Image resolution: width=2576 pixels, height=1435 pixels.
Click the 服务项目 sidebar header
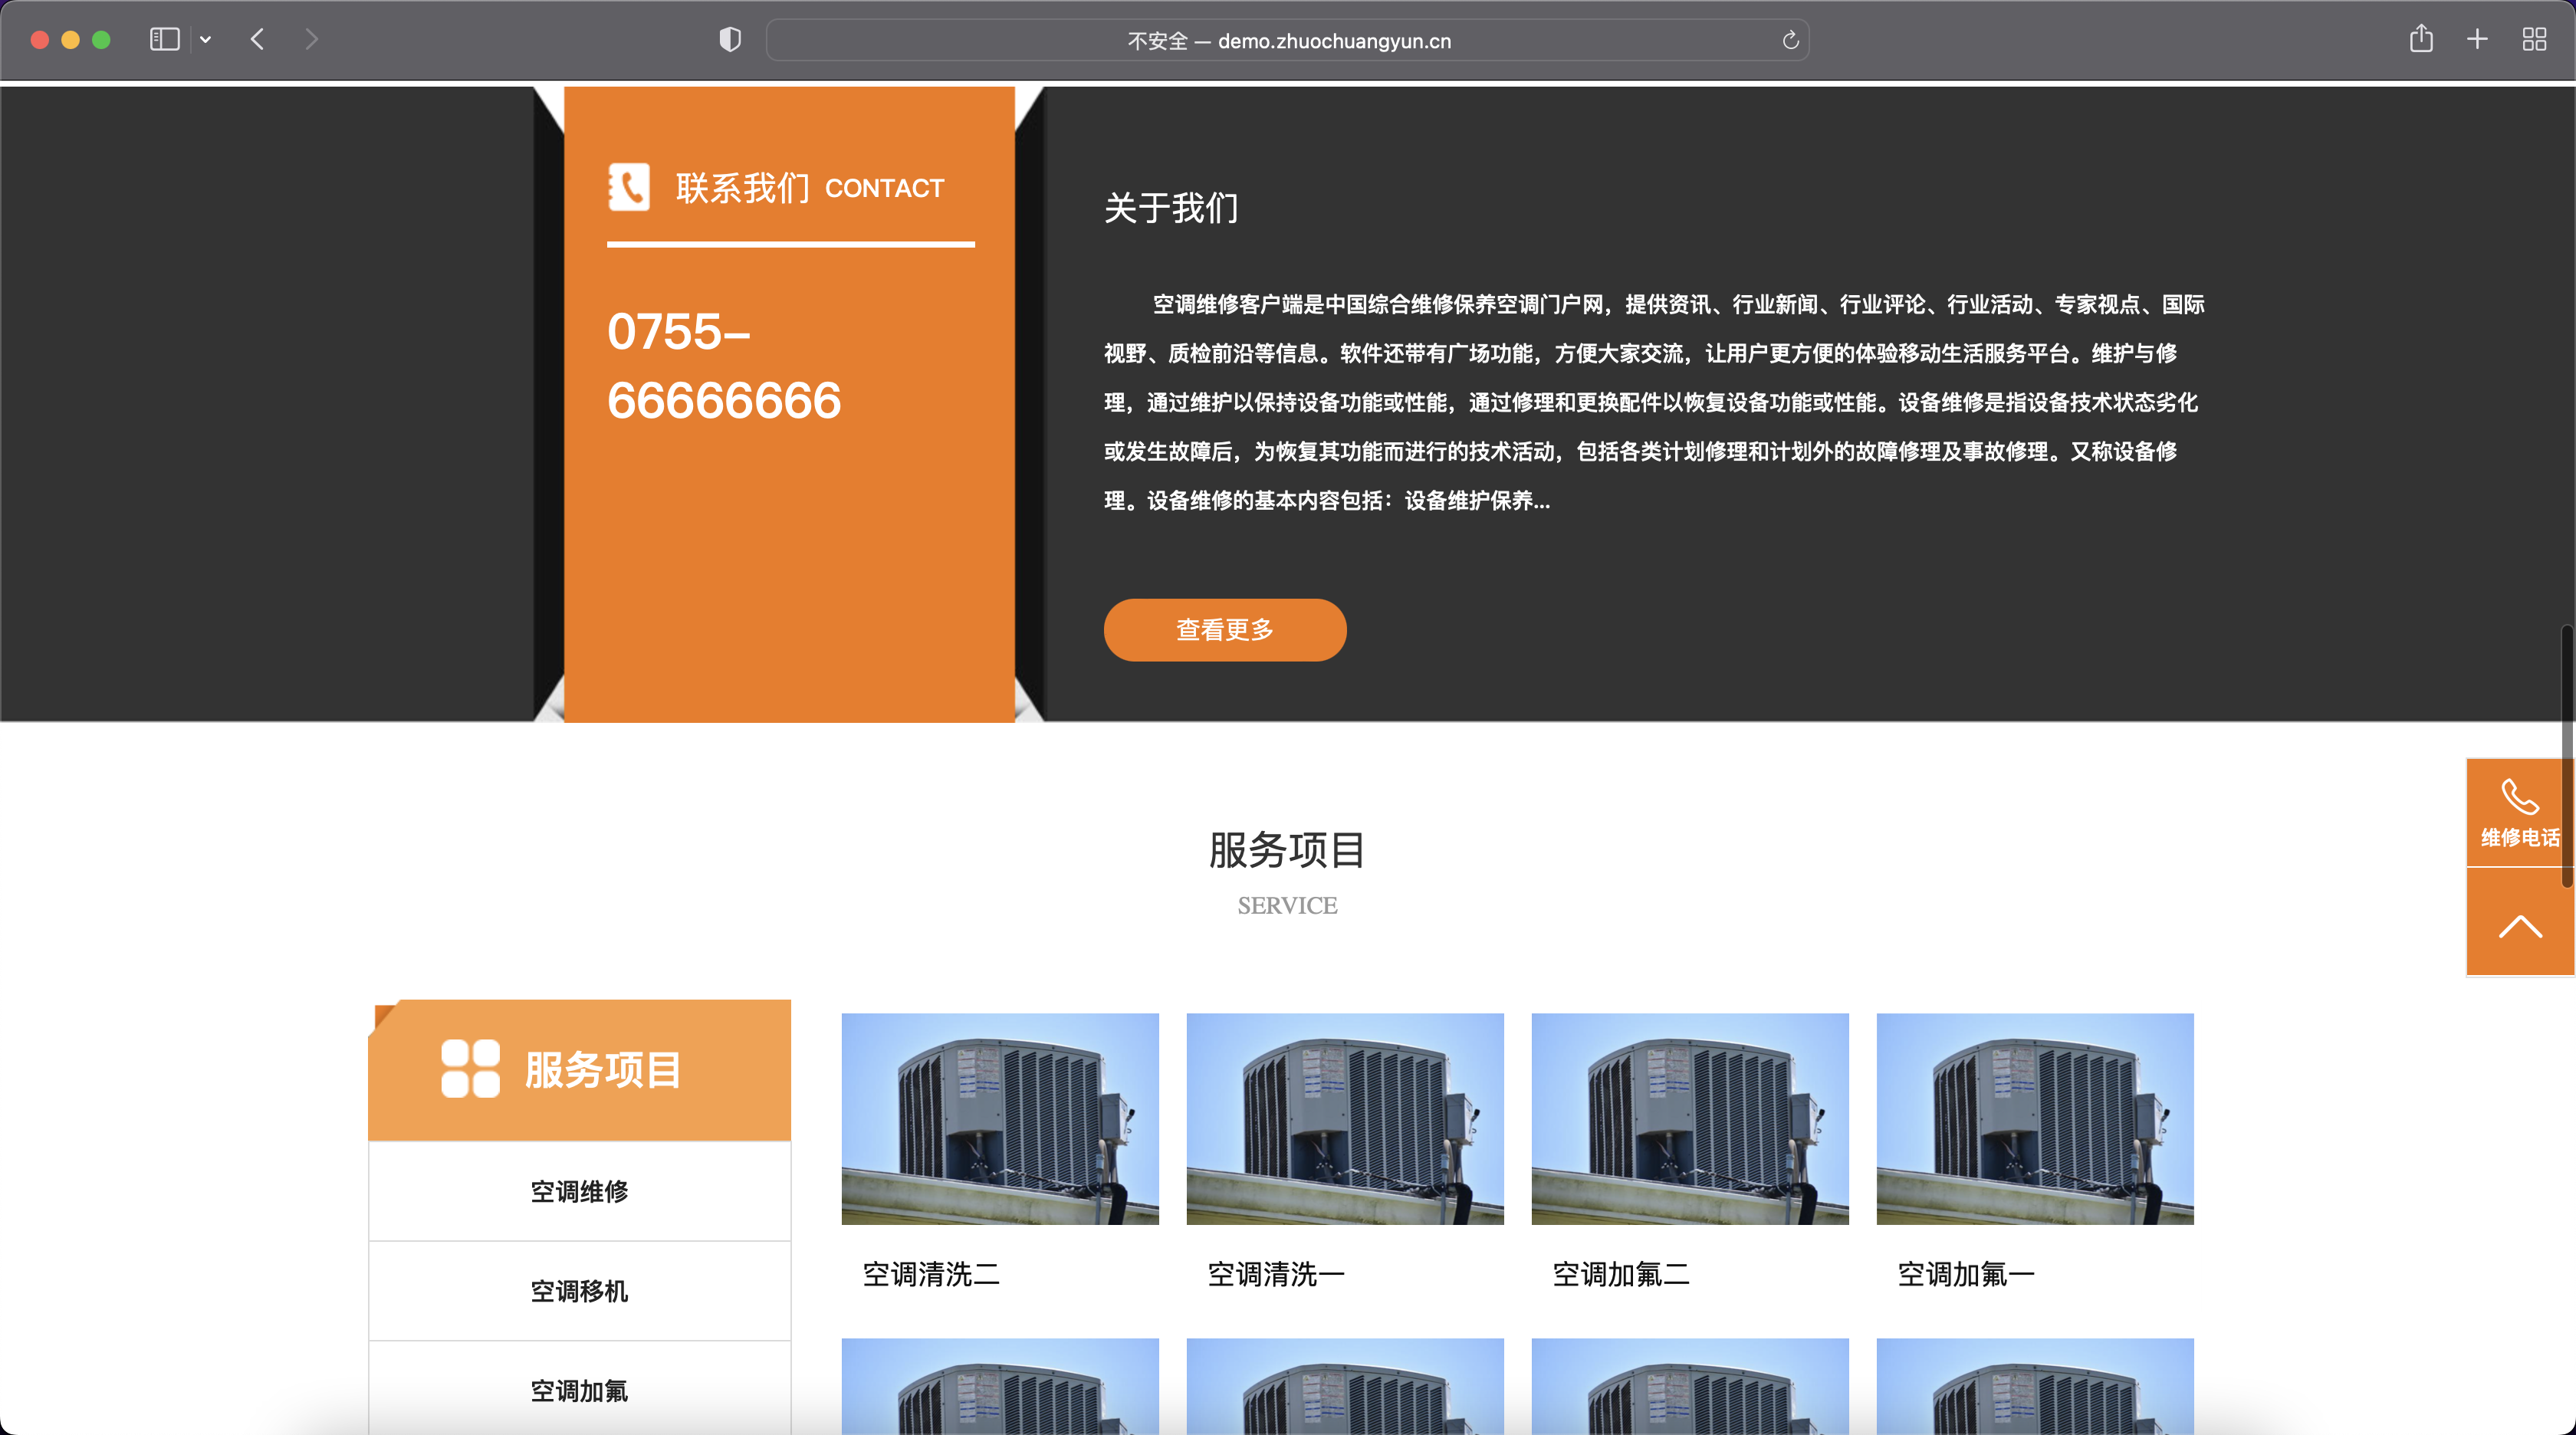(x=579, y=1070)
